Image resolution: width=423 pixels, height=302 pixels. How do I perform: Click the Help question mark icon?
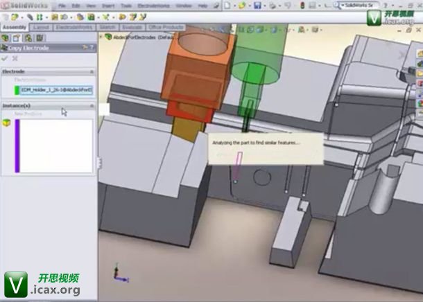click(x=386, y=6)
